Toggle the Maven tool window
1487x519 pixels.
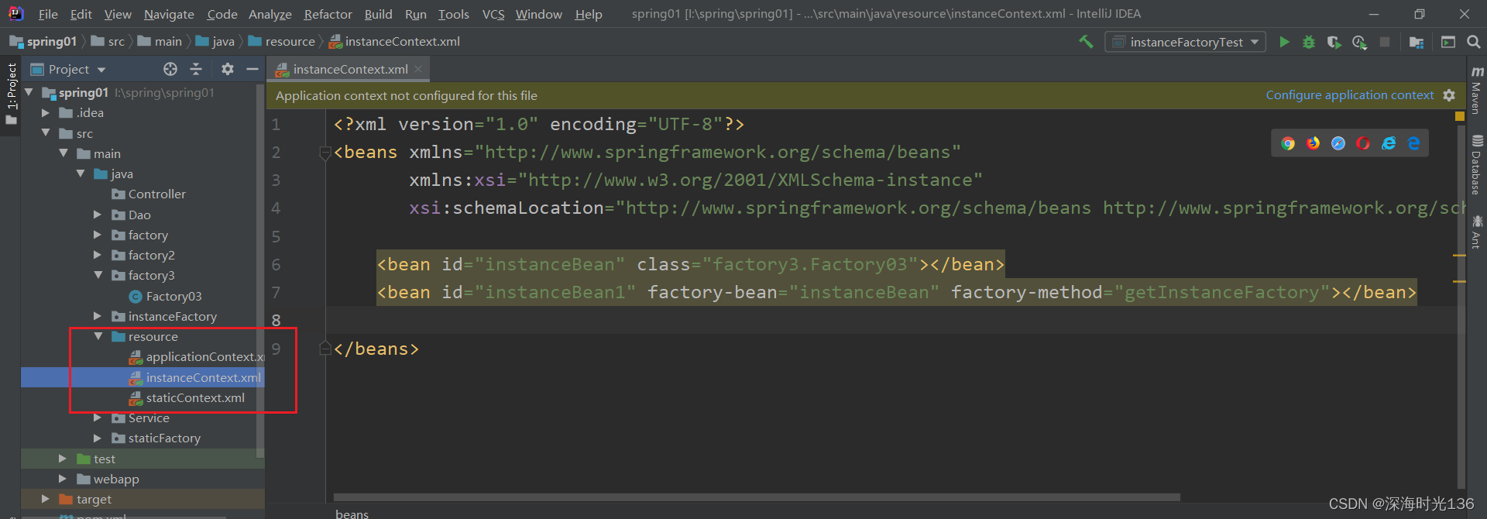coord(1477,90)
